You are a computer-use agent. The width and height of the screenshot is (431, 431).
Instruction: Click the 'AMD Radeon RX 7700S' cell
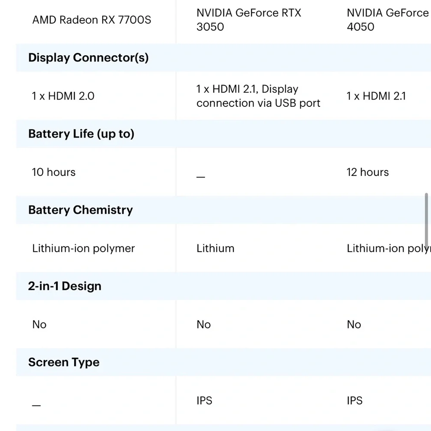pyautogui.click(x=91, y=20)
